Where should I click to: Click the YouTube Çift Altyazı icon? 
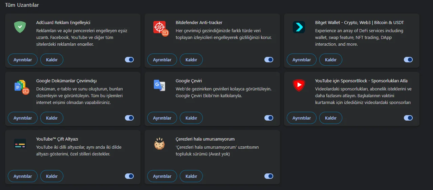[x=20, y=144]
